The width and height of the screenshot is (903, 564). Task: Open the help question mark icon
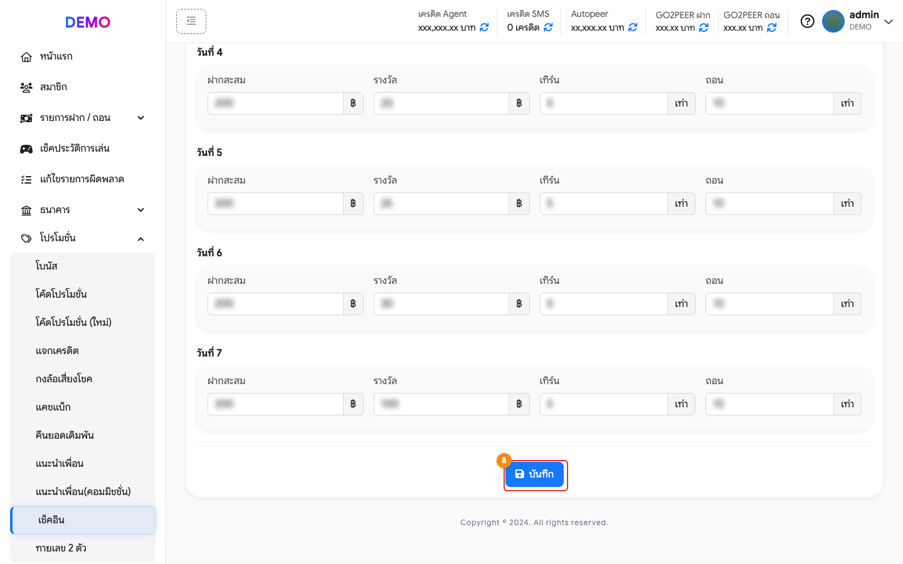pyautogui.click(x=808, y=21)
